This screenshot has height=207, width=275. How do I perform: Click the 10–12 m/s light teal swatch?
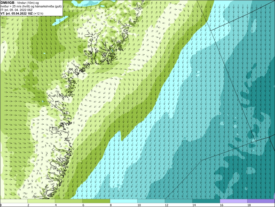(151, 201)
